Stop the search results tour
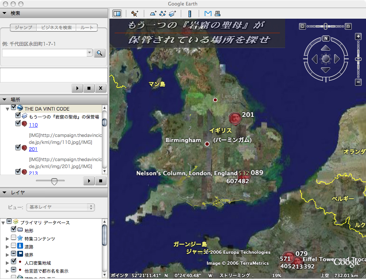This screenshot has height=279, width=366. click(x=89, y=88)
